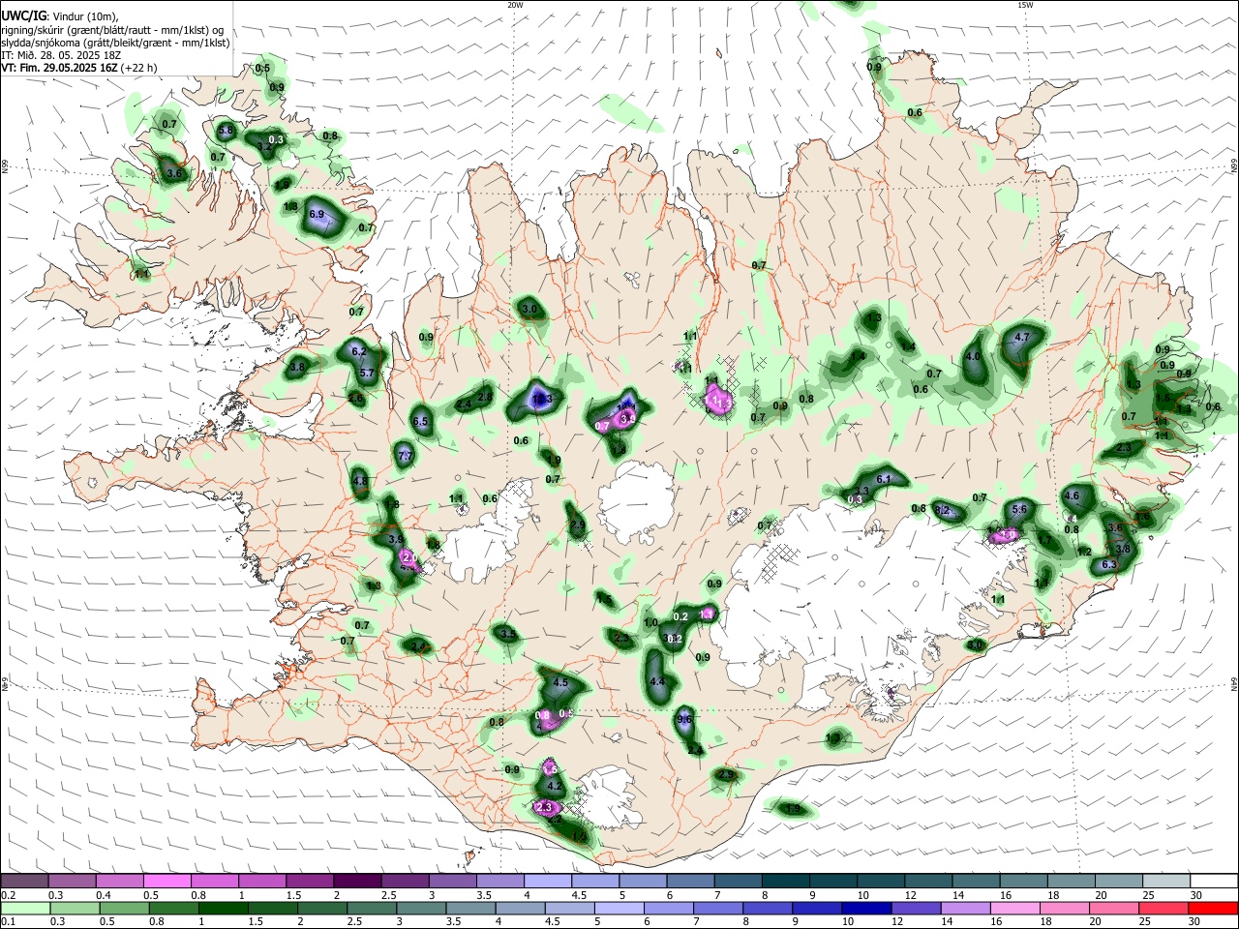
Task: Click the 6.3 precipitation value on the map
Action: pos(1109,564)
